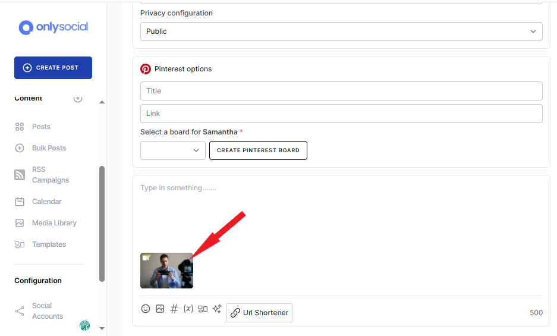Image resolution: width=557 pixels, height=336 pixels.
Task: Click the plus icon beside Content heading
Action: pos(78,99)
